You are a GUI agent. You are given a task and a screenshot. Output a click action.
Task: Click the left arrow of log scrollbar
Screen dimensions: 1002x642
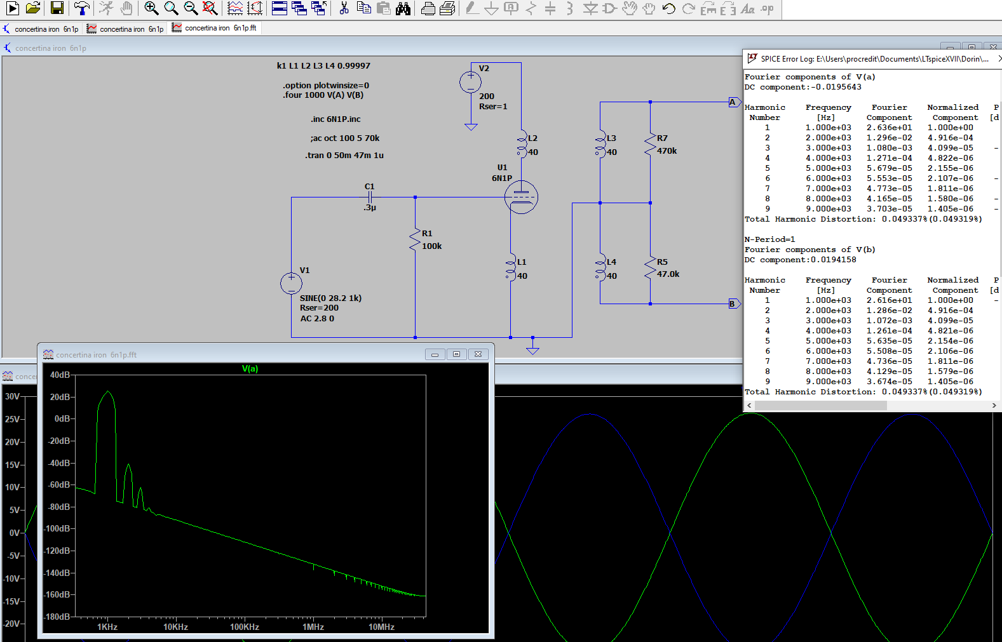(749, 405)
